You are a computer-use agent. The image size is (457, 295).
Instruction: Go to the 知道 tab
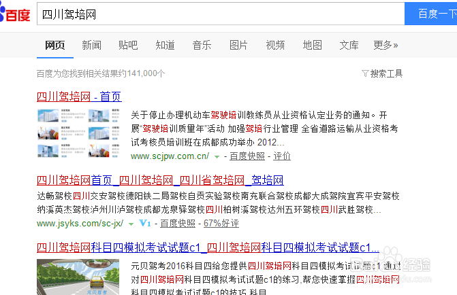pyautogui.click(x=165, y=45)
